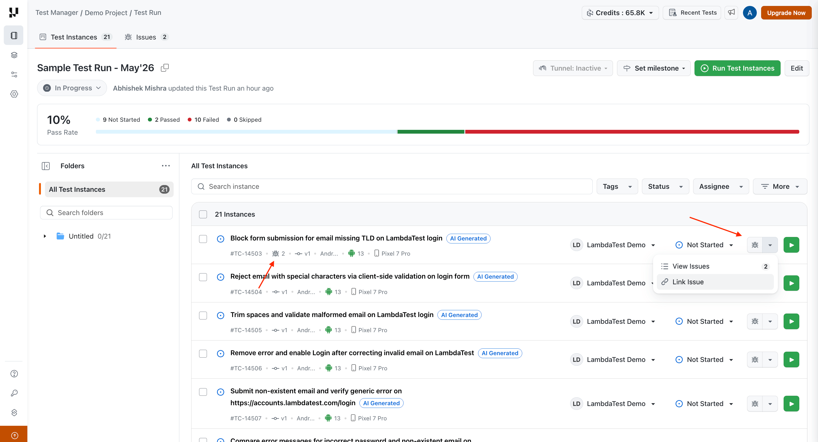
Task: Open the Tunnel: Inactive dropdown
Action: point(573,68)
